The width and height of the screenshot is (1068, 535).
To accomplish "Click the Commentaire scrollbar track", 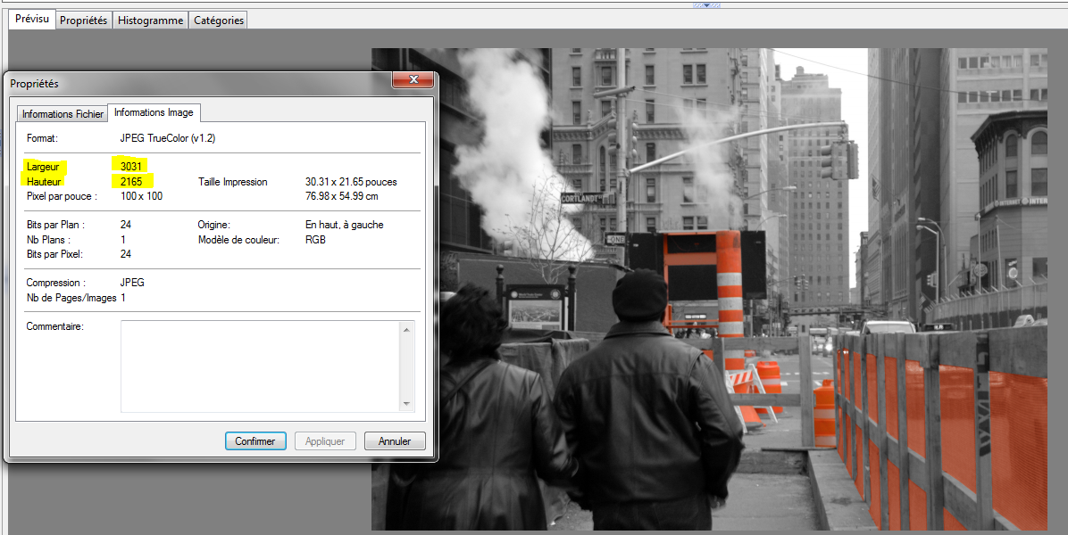I will coord(408,366).
